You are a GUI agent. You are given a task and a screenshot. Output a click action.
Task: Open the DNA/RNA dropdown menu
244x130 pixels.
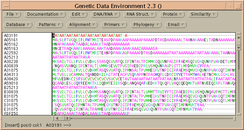click(105, 14)
